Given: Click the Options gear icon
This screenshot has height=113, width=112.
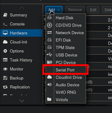Looking at the screenshot, I should click(5, 51).
